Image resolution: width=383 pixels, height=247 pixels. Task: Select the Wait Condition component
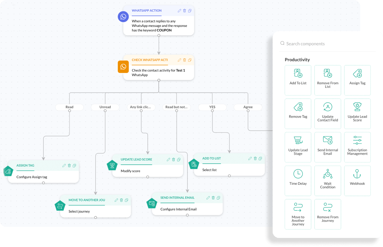[327, 180]
